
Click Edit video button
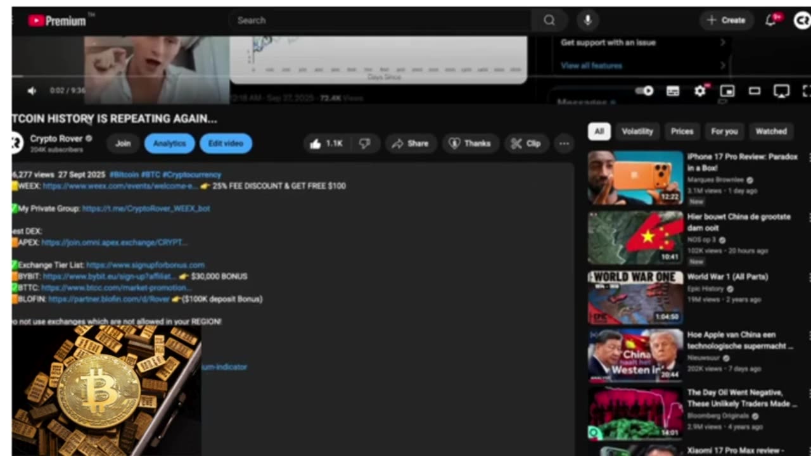(226, 144)
